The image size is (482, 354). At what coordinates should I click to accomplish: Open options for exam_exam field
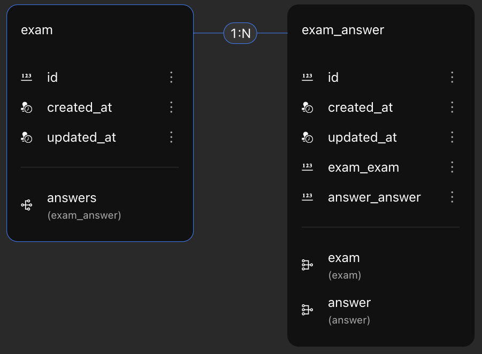(452, 167)
